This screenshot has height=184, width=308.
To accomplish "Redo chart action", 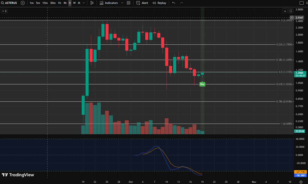I will click(181, 3).
